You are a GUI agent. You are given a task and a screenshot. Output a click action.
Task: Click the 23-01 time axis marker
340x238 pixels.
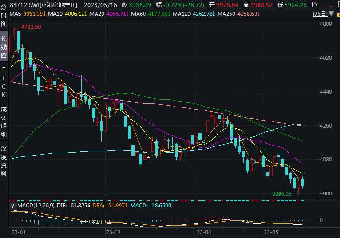[18, 232]
